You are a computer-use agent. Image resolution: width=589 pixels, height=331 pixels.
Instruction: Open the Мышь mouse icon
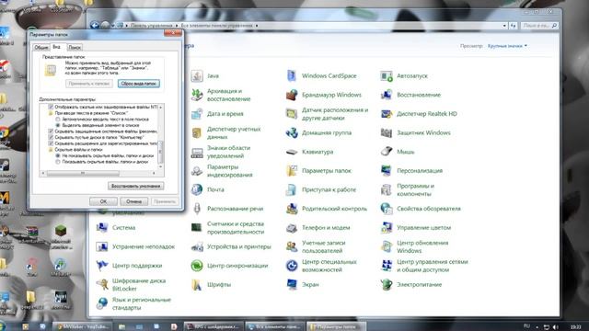point(387,152)
